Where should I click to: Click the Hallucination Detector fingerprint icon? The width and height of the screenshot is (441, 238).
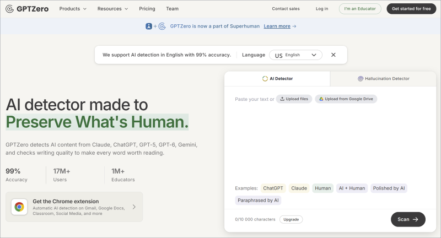click(361, 79)
